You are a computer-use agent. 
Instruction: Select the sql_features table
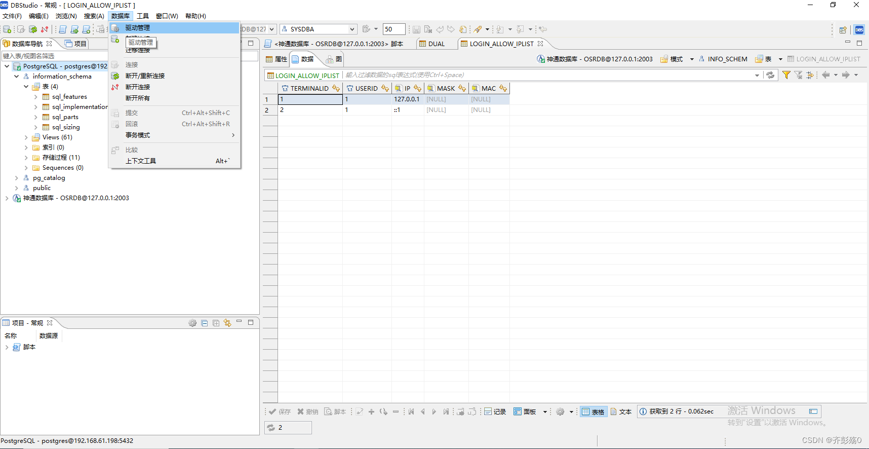69,97
